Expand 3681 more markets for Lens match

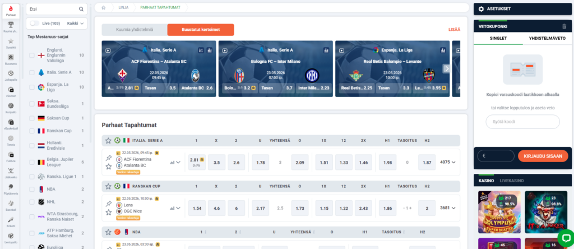(x=448, y=208)
